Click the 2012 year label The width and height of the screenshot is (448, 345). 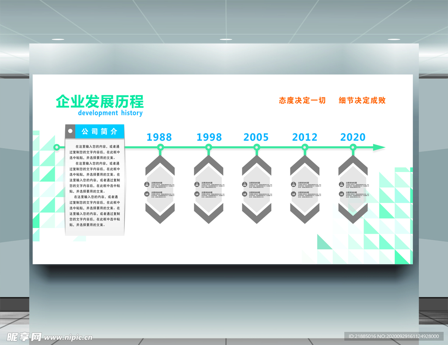(304, 137)
